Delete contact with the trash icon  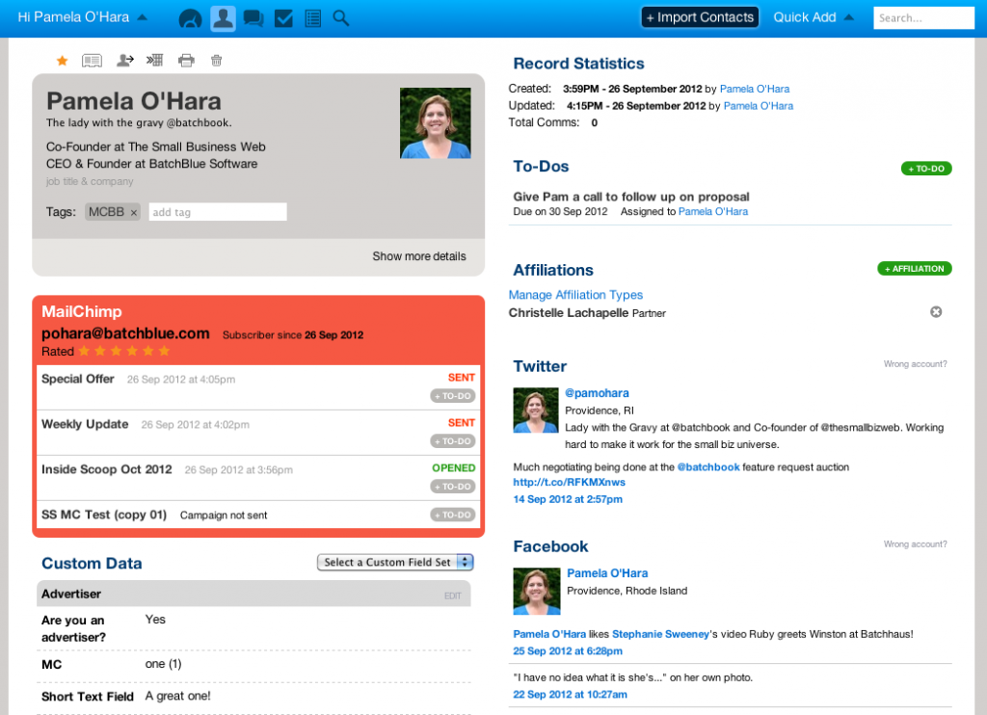click(x=216, y=60)
